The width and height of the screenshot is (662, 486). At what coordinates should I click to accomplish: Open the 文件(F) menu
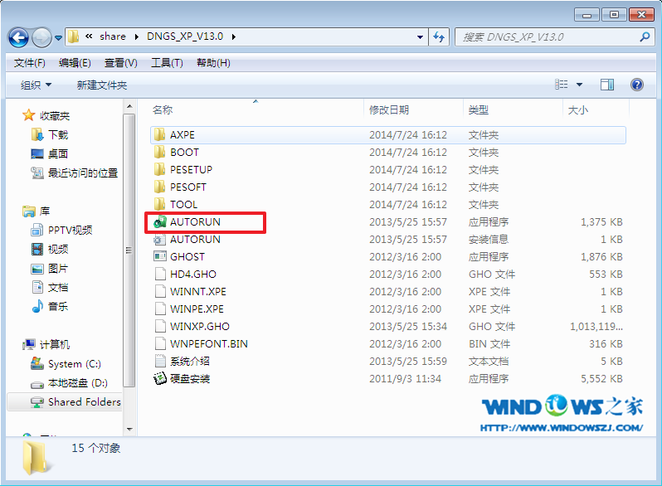coord(30,63)
